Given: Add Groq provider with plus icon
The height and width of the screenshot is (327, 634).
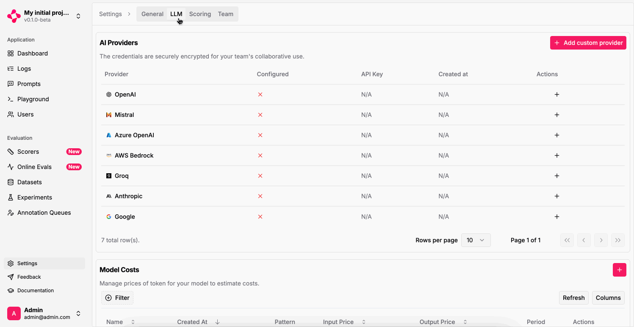Looking at the screenshot, I should [557, 176].
